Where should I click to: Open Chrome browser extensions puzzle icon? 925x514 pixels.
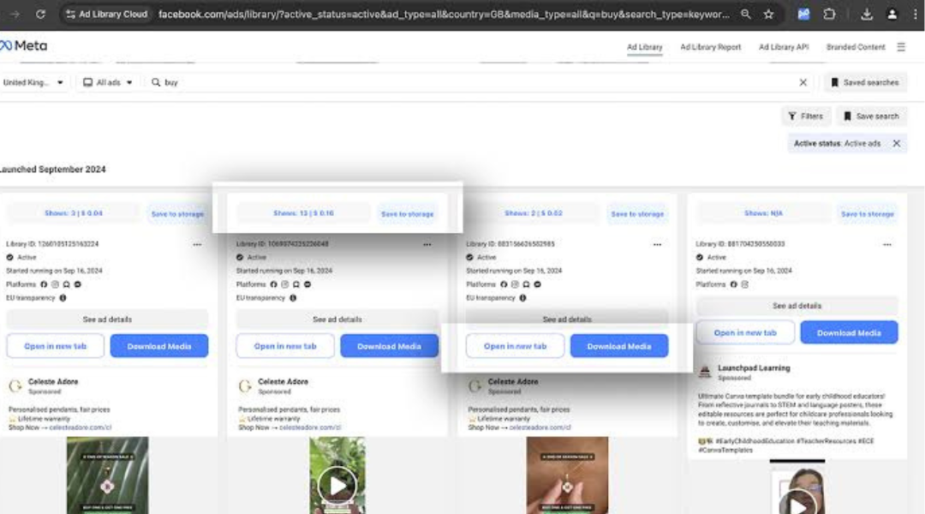[x=831, y=14]
